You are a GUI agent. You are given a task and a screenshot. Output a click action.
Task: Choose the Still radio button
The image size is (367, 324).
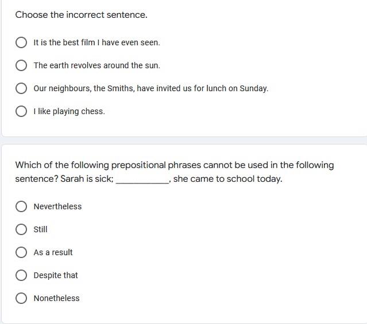21,229
